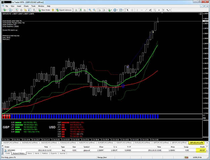Open the Arrows objects icon

tap(168, 10)
